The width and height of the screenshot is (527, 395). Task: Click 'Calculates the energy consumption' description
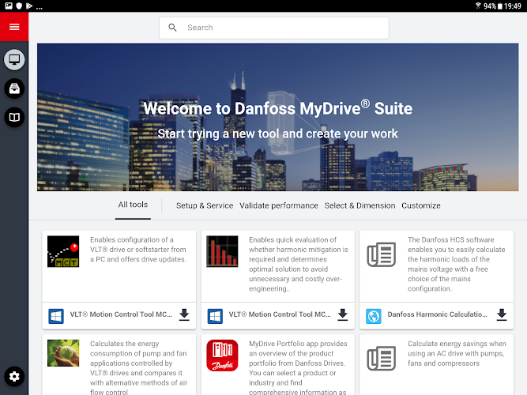point(138,368)
